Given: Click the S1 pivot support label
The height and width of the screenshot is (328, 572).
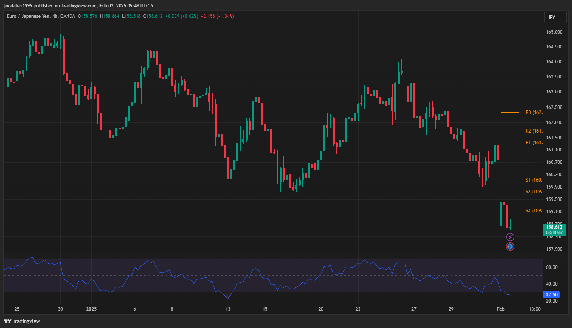Looking at the screenshot, I should coord(534,180).
